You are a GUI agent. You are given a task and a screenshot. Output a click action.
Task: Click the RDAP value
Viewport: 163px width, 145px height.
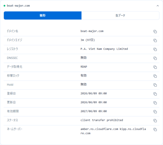(x=84, y=67)
